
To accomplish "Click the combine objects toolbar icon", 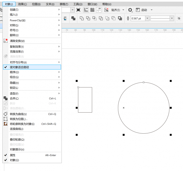I will point(73,18).
